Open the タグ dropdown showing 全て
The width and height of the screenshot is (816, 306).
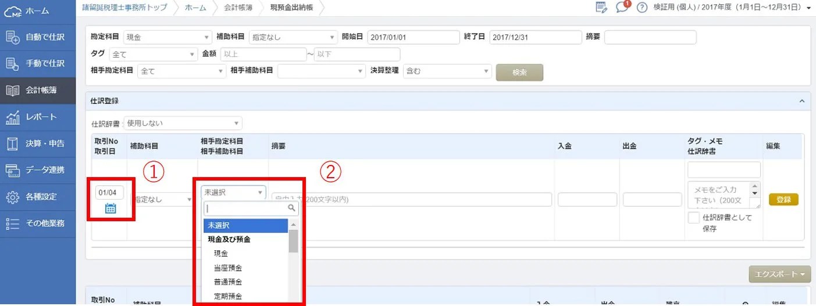154,55
